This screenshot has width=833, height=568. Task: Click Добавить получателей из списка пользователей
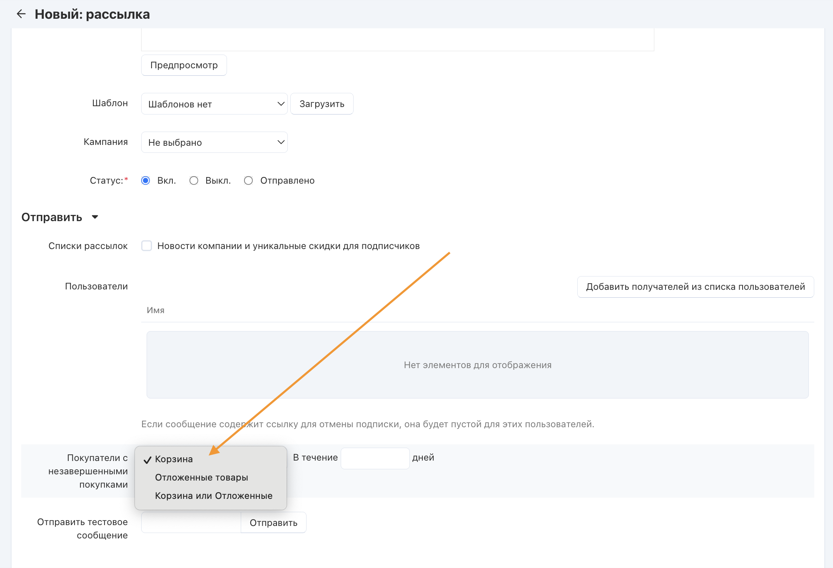pos(695,287)
